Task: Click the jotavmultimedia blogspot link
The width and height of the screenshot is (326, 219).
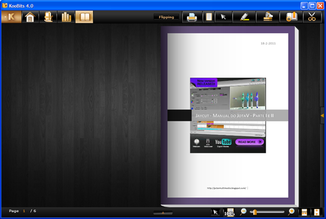Action: (226, 188)
